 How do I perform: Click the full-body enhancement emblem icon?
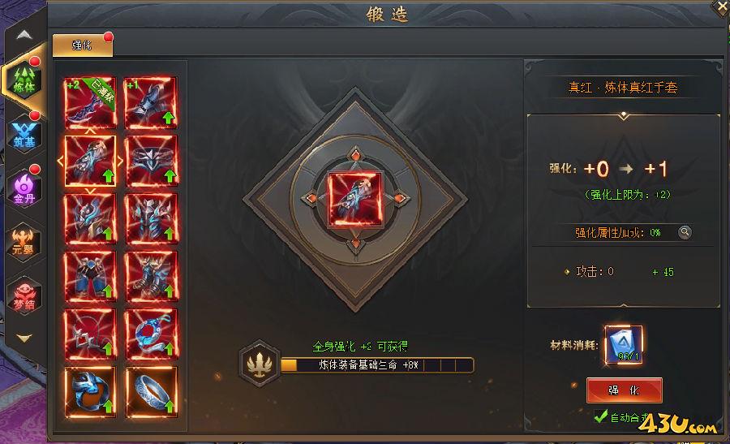coord(260,364)
